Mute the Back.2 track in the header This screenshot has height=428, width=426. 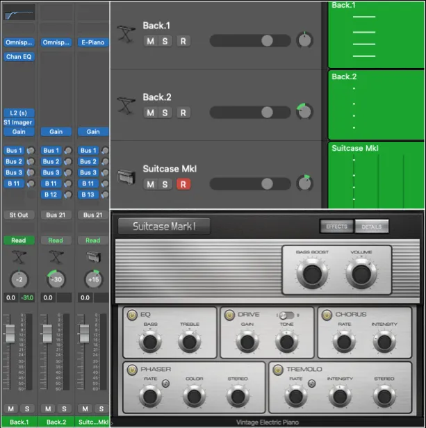pyautogui.click(x=150, y=113)
